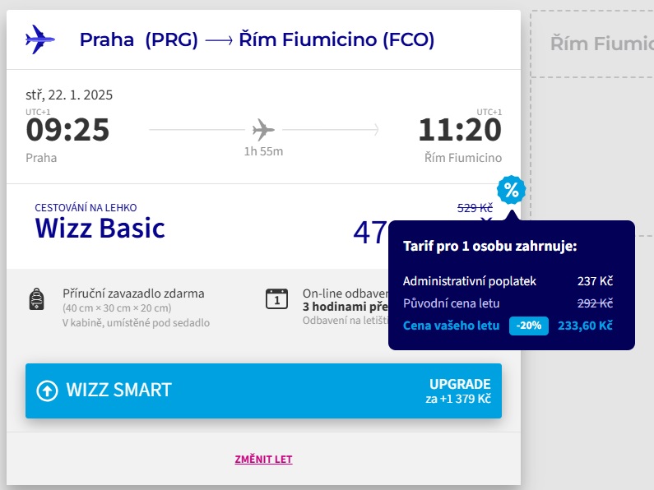Click the departure time 09:25
Image resolution: width=654 pixels, height=490 pixels.
67,130
